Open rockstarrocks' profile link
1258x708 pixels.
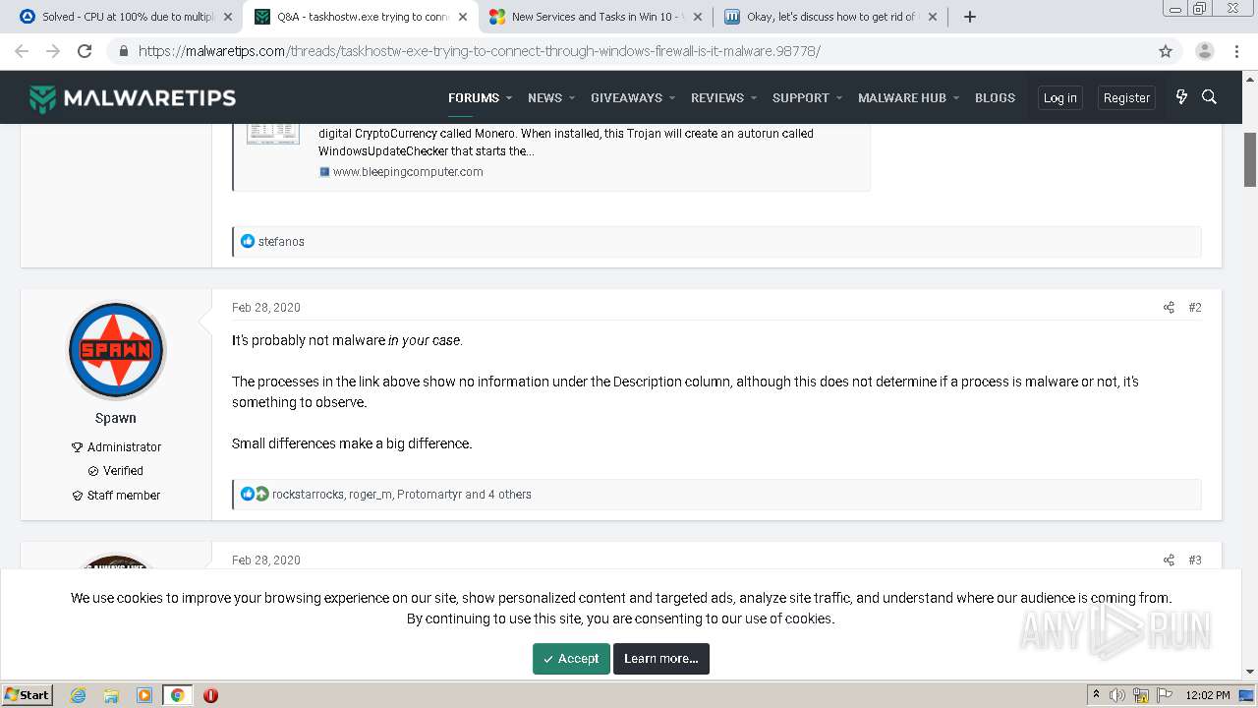tap(308, 495)
